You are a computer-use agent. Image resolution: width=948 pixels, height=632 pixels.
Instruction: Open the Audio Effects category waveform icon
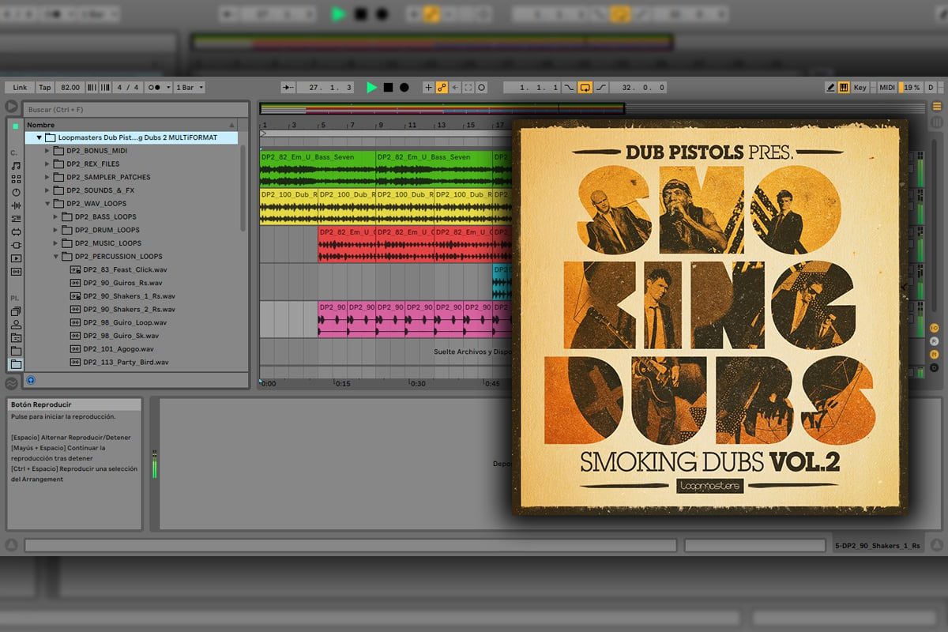click(16, 205)
